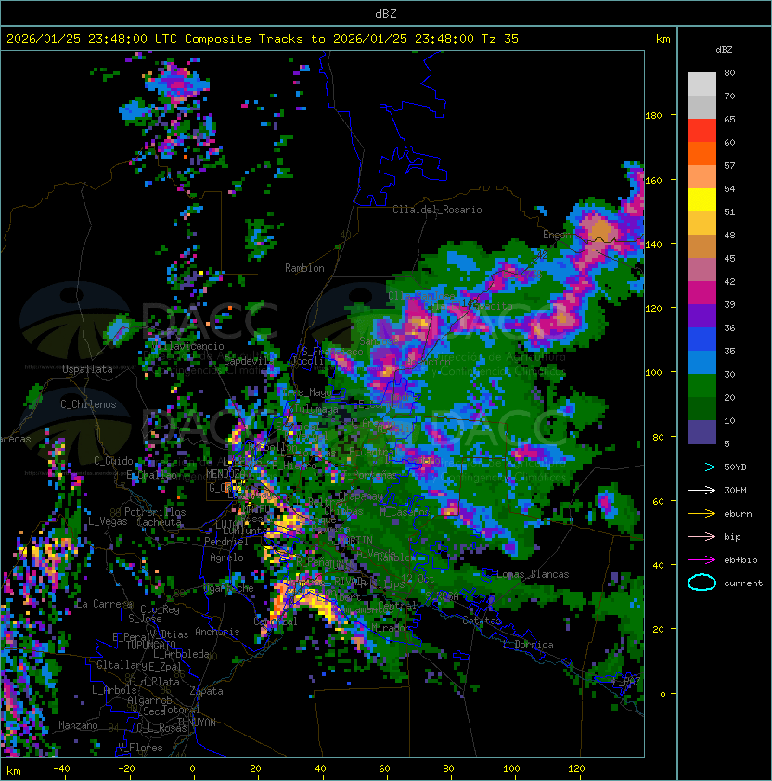Click the '120' tick on the bottom axis

pos(576,769)
